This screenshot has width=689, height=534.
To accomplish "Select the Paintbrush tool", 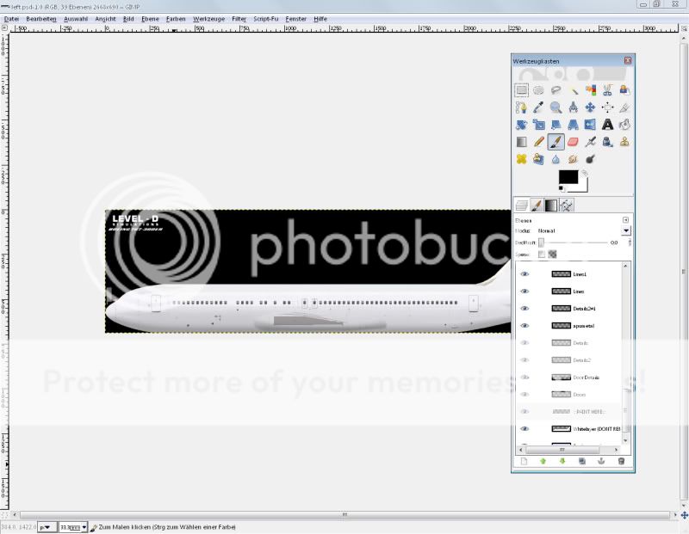I will pos(556,142).
